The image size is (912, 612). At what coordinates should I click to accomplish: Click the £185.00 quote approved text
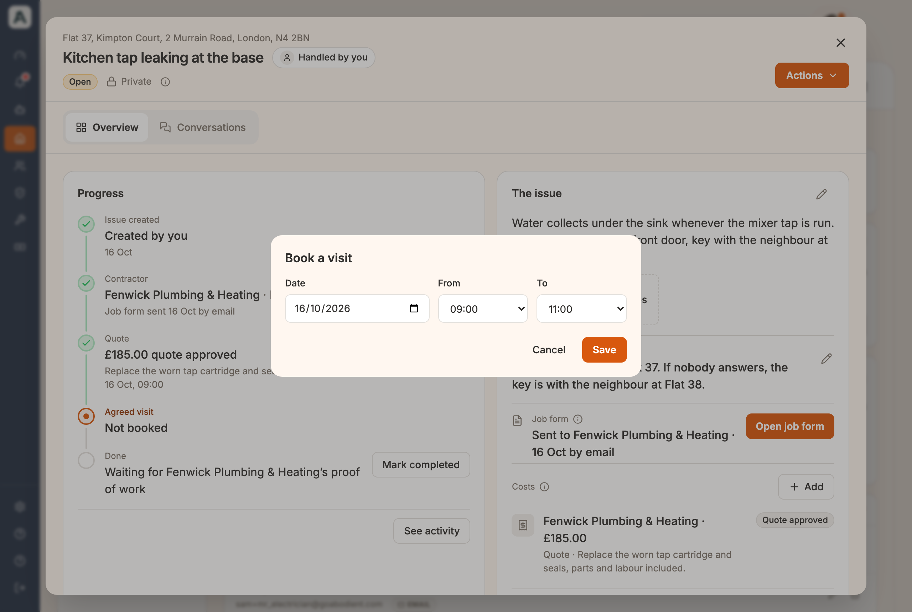click(170, 354)
